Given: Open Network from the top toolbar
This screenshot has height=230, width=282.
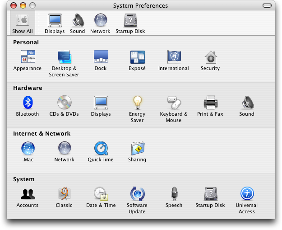Looking at the screenshot, I should tap(100, 23).
